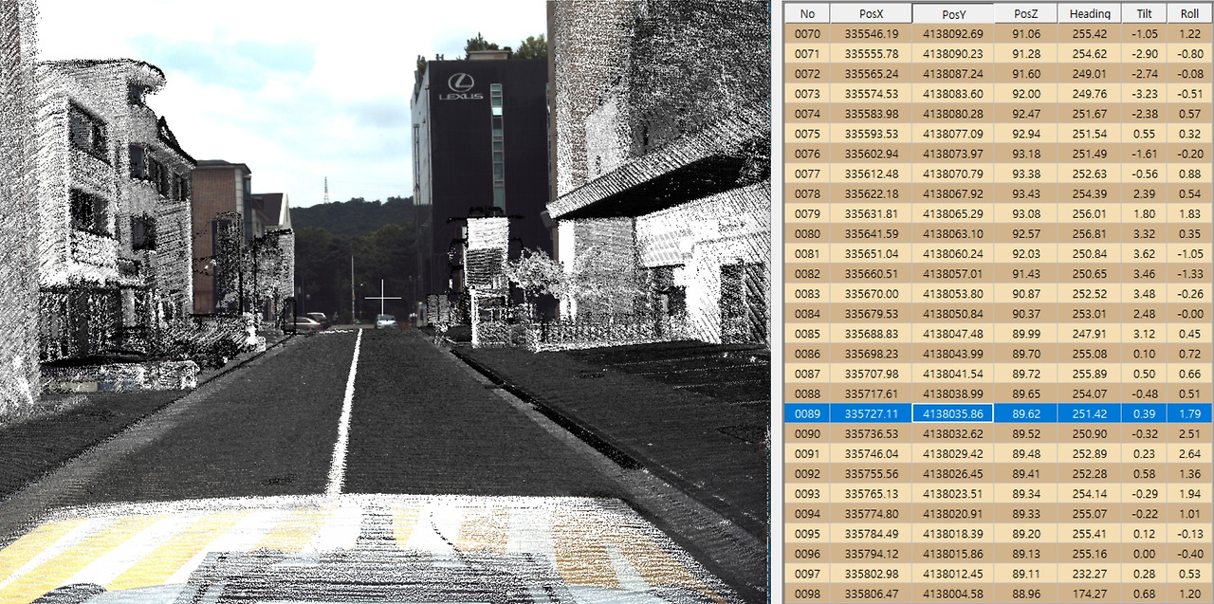Click Heading cell 232.27
This screenshot has width=1214, height=604.
pos(1089,573)
